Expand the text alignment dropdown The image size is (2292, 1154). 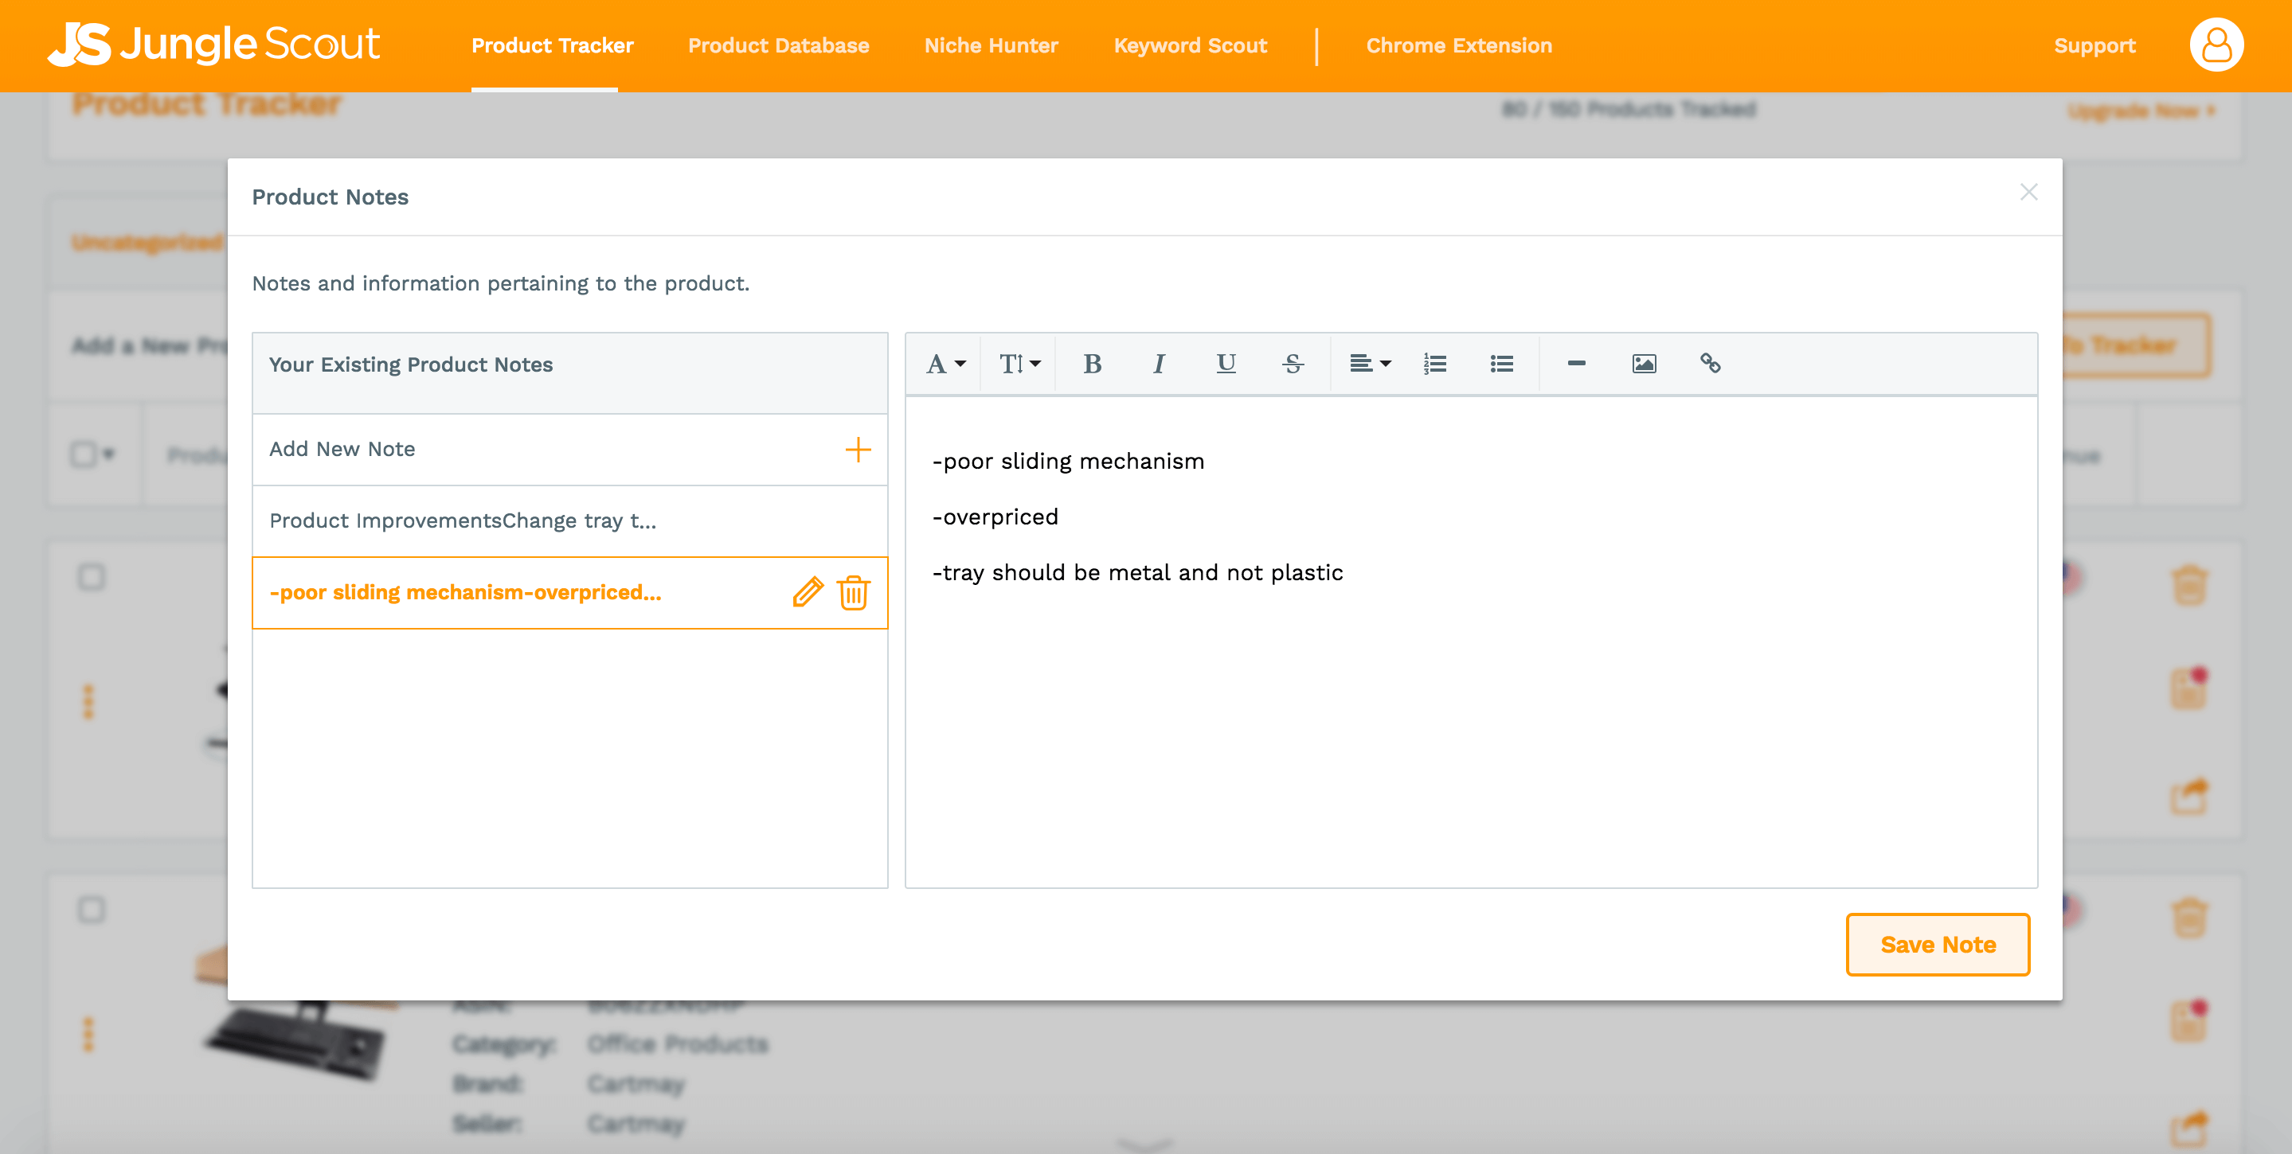click(1369, 364)
